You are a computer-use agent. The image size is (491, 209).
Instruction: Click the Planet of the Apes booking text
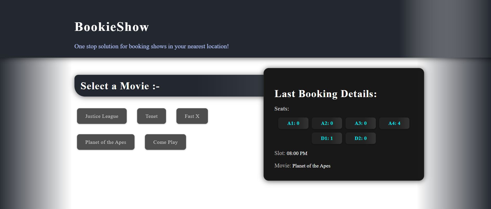pyautogui.click(x=311, y=166)
